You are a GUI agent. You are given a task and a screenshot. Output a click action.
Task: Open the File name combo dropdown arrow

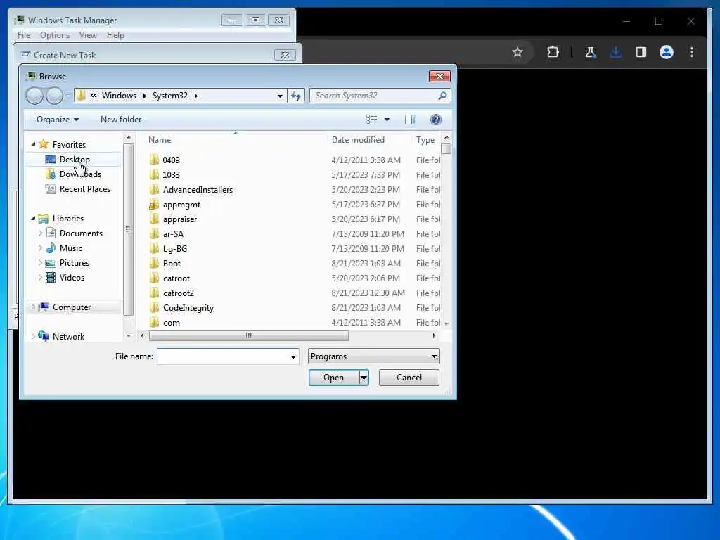(x=293, y=356)
